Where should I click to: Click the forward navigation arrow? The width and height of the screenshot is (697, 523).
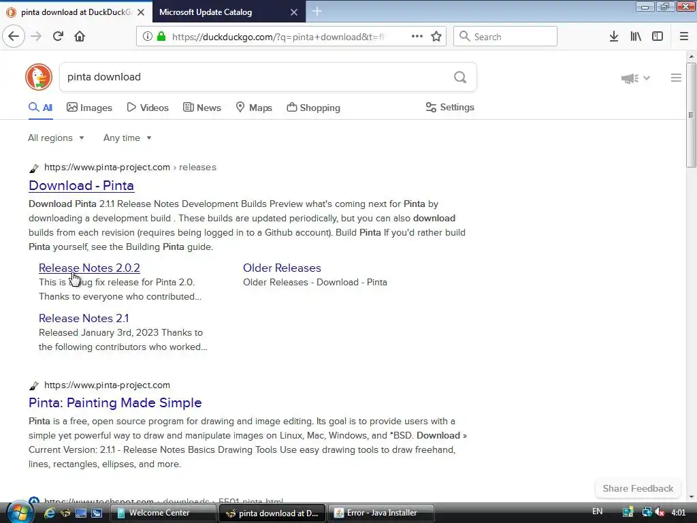tap(36, 36)
